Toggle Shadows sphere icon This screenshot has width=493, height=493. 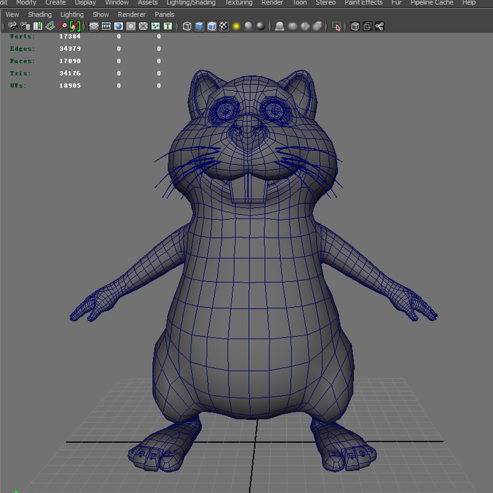(x=248, y=26)
